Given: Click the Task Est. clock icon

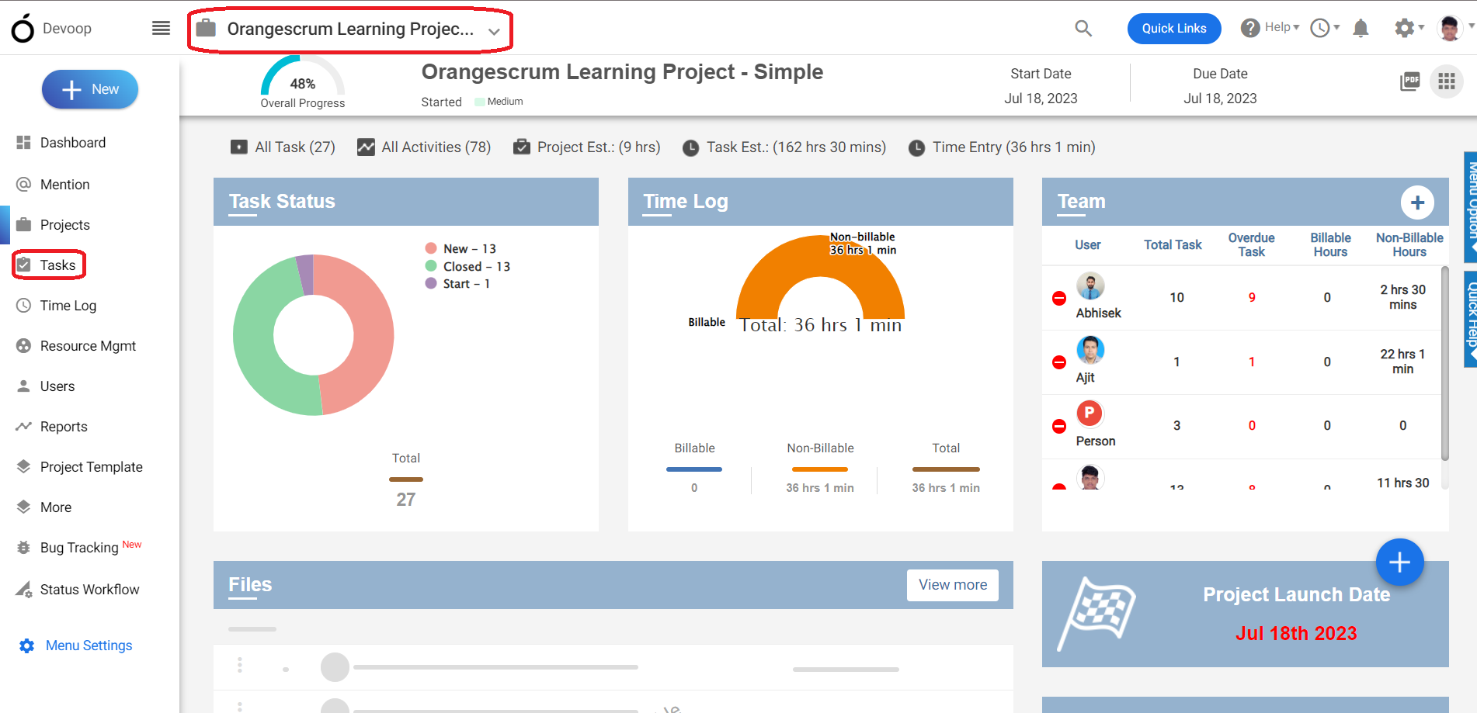Looking at the screenshot, I should pyautogui.click(x=690, y=148).
